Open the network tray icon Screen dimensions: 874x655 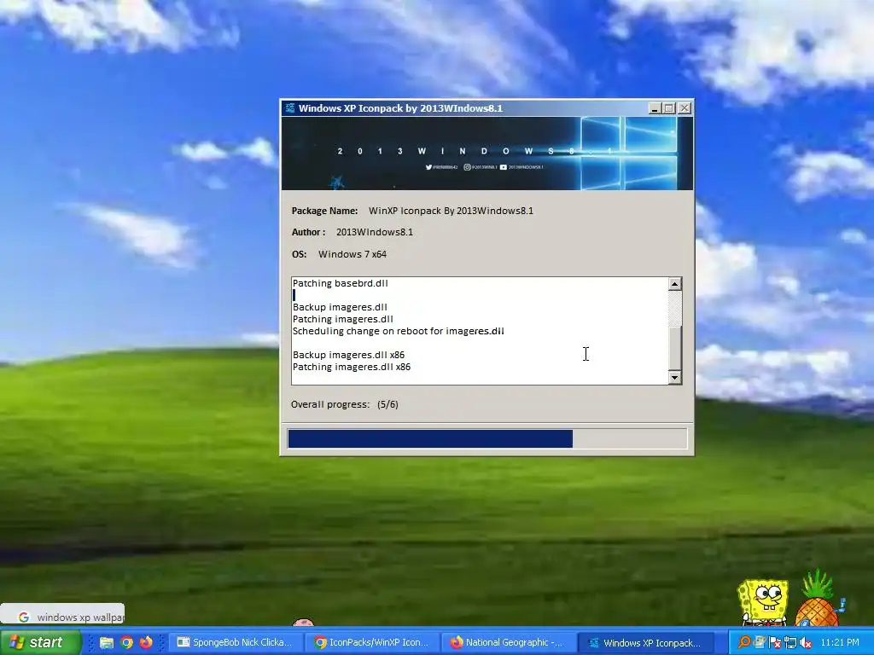(x=790, y=643)
